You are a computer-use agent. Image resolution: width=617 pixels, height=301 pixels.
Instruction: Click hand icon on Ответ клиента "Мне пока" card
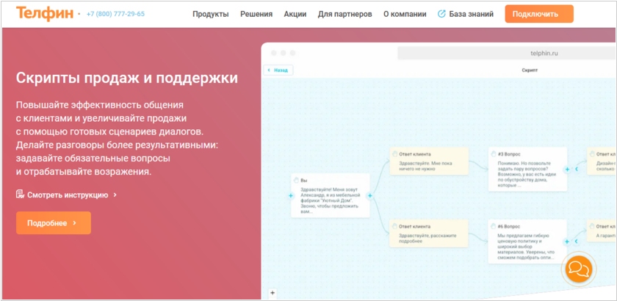[x=394, y=154]
